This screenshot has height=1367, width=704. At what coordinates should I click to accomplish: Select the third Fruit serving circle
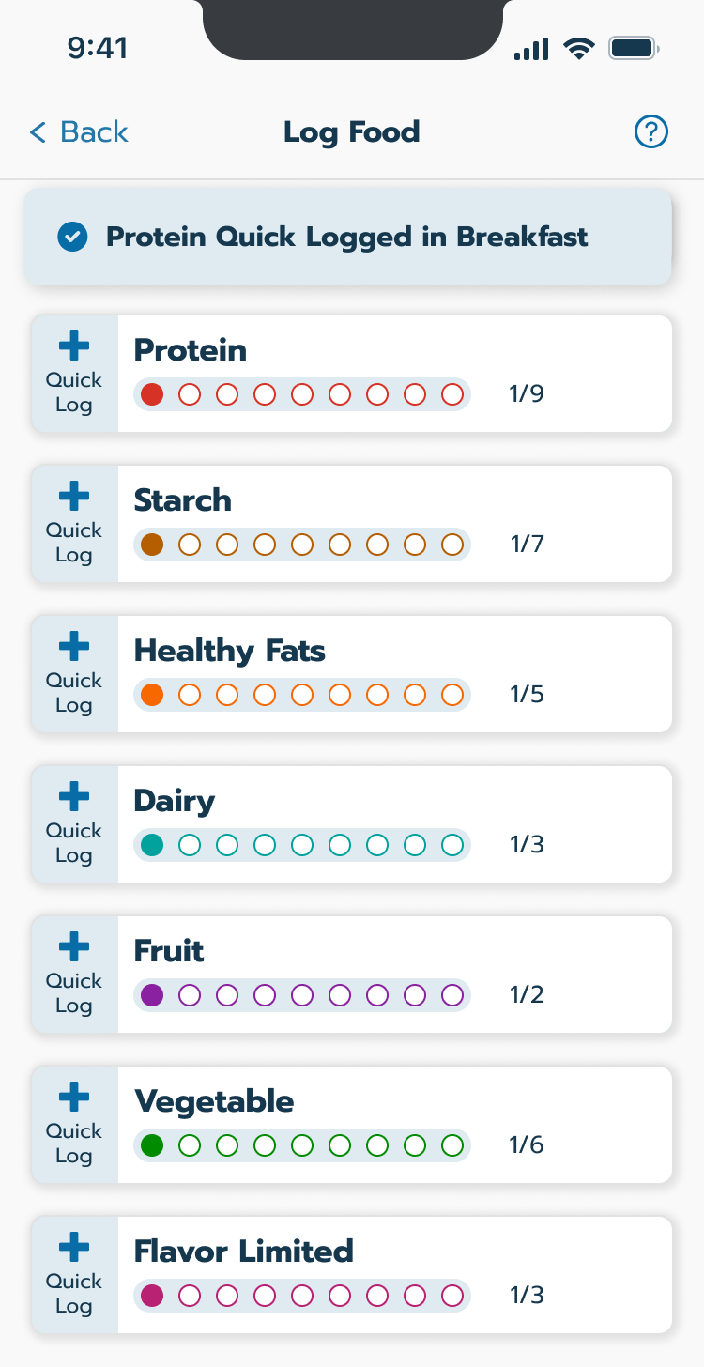[227, 995]
